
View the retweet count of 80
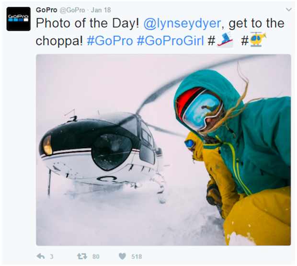pyautogui.click(x=96, y=256)
